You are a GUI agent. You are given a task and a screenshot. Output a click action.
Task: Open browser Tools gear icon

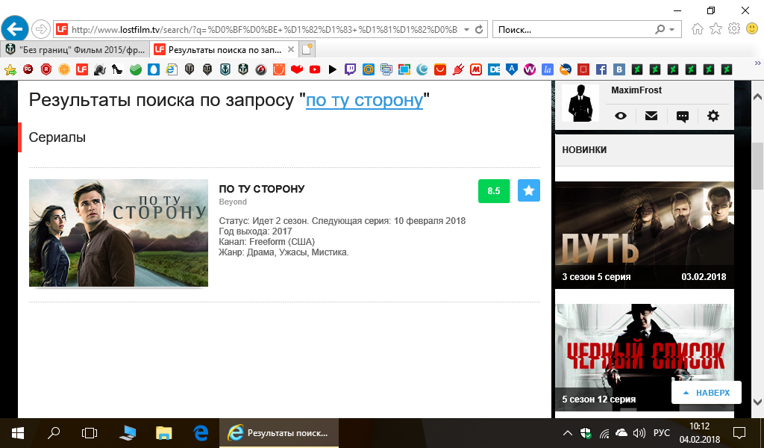(x=734, y=28)
